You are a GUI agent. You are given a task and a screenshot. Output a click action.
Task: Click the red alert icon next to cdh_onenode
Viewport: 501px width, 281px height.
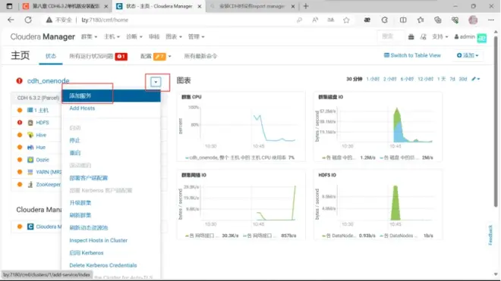pos(20,81)
